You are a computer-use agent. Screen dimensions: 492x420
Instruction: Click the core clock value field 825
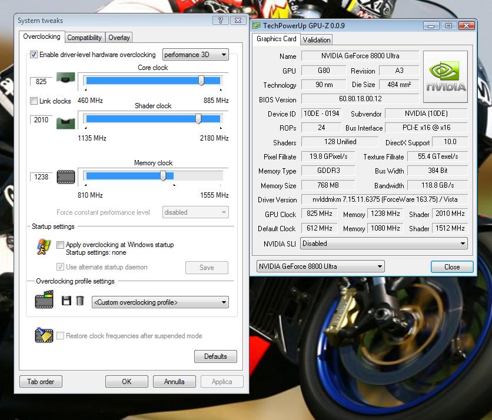click(41, 82)
